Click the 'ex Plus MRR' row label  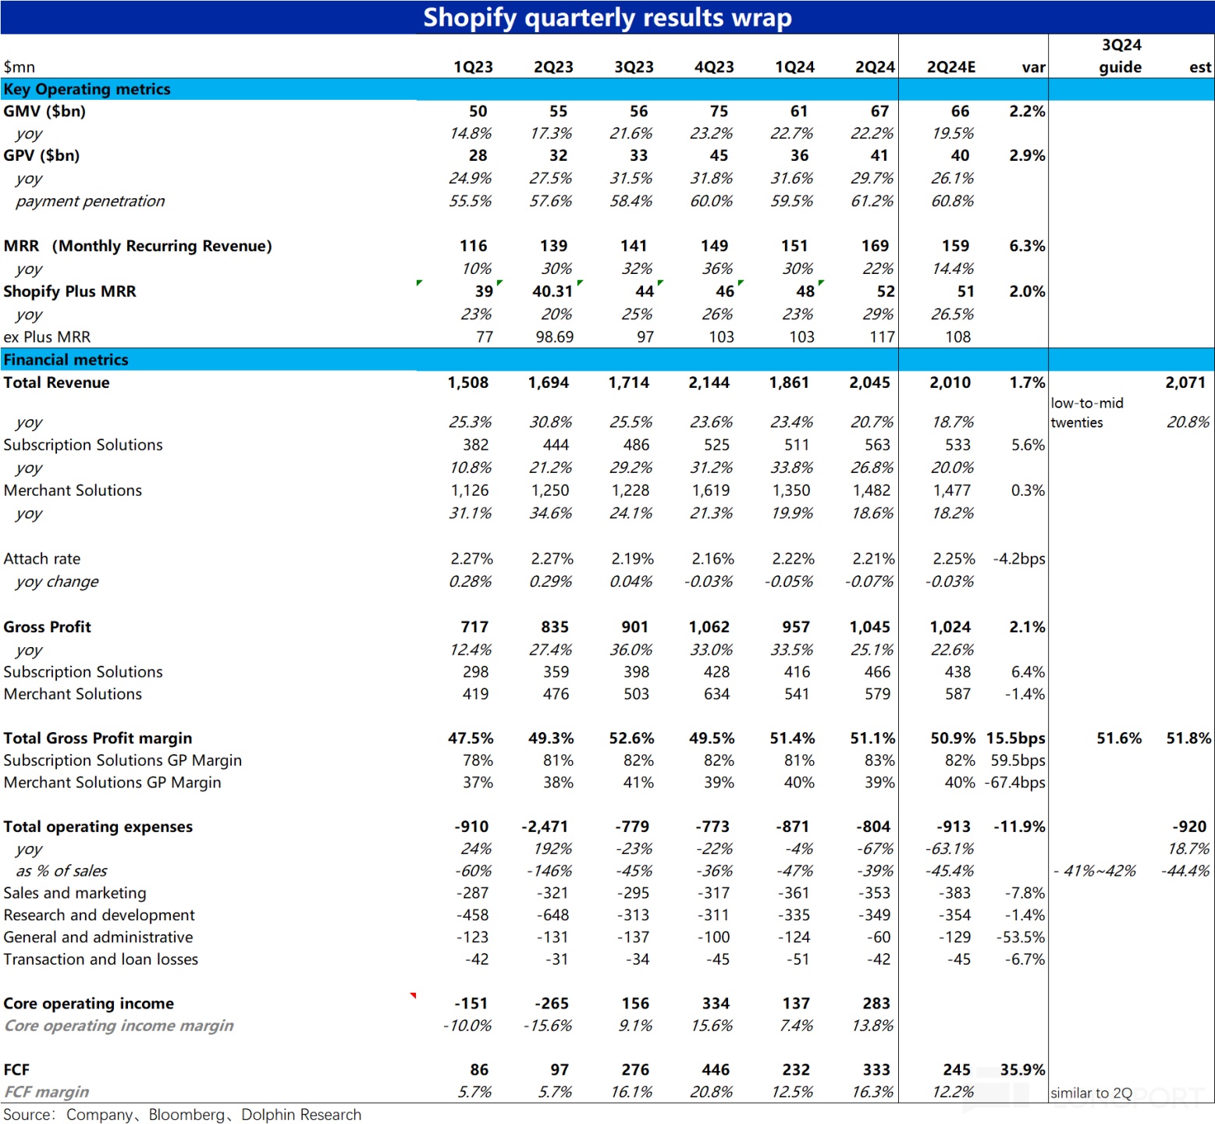47,337
